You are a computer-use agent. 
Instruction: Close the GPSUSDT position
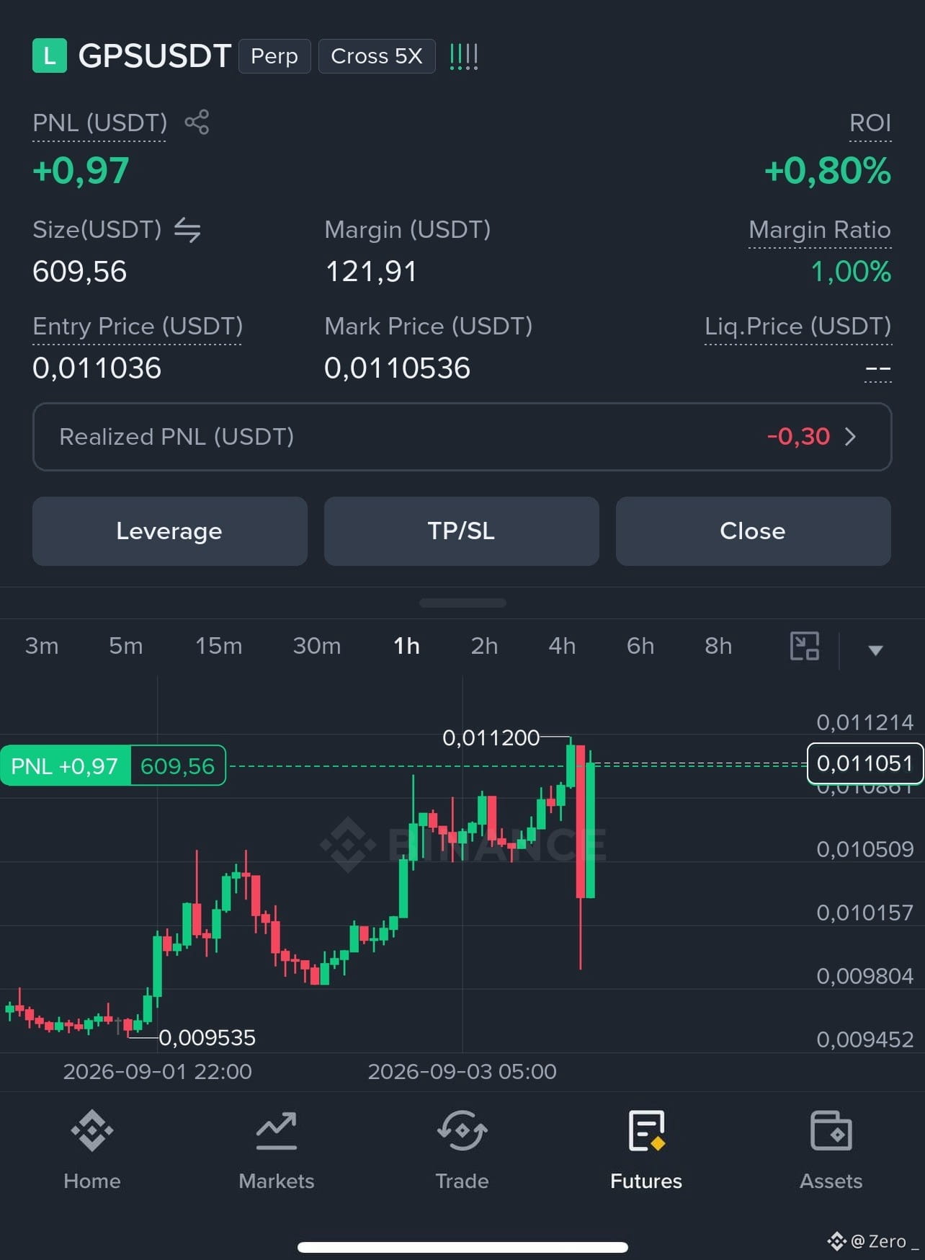[x=753, y=531]
